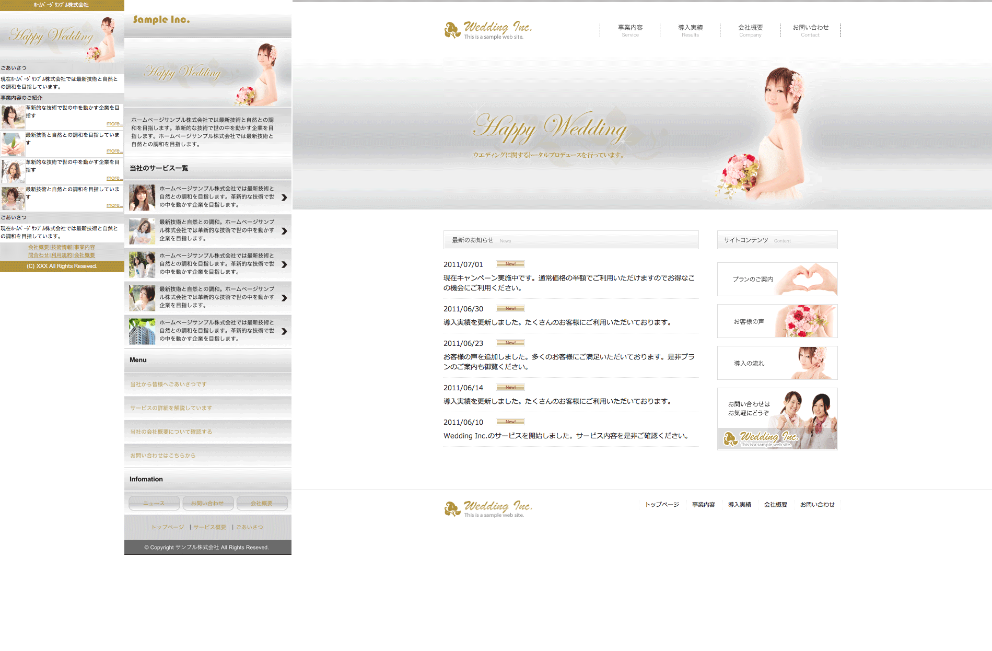The image size is (992, 651).
Task: Click the 利用規約 link in feature-phone footer
Action: [62, 255]
